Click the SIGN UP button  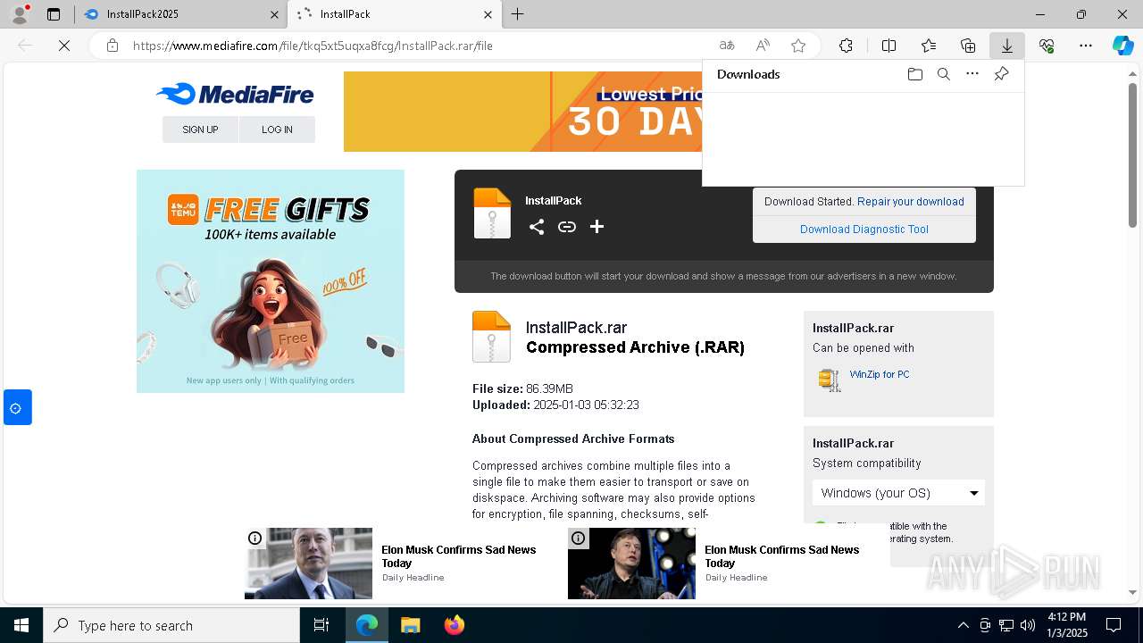point(200,129)
